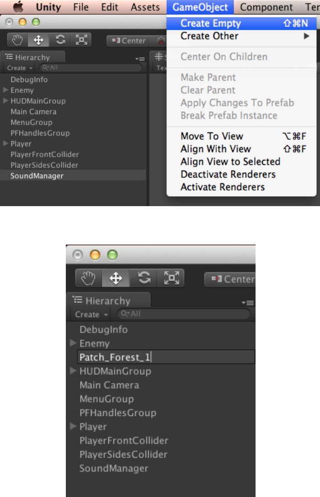The height and width of the screenshot is (497, 320).
Task: Choose Activate Renderers
Action: pos(241,187)
